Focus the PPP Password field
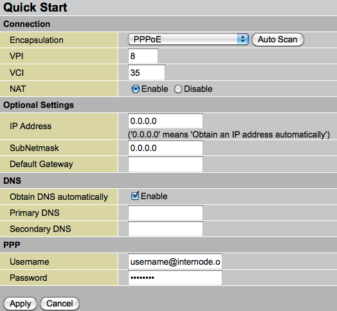337x311 pixels. coord(175,278)
